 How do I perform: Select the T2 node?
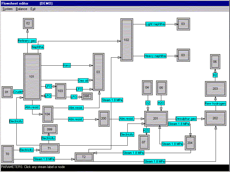pos(84,157)
